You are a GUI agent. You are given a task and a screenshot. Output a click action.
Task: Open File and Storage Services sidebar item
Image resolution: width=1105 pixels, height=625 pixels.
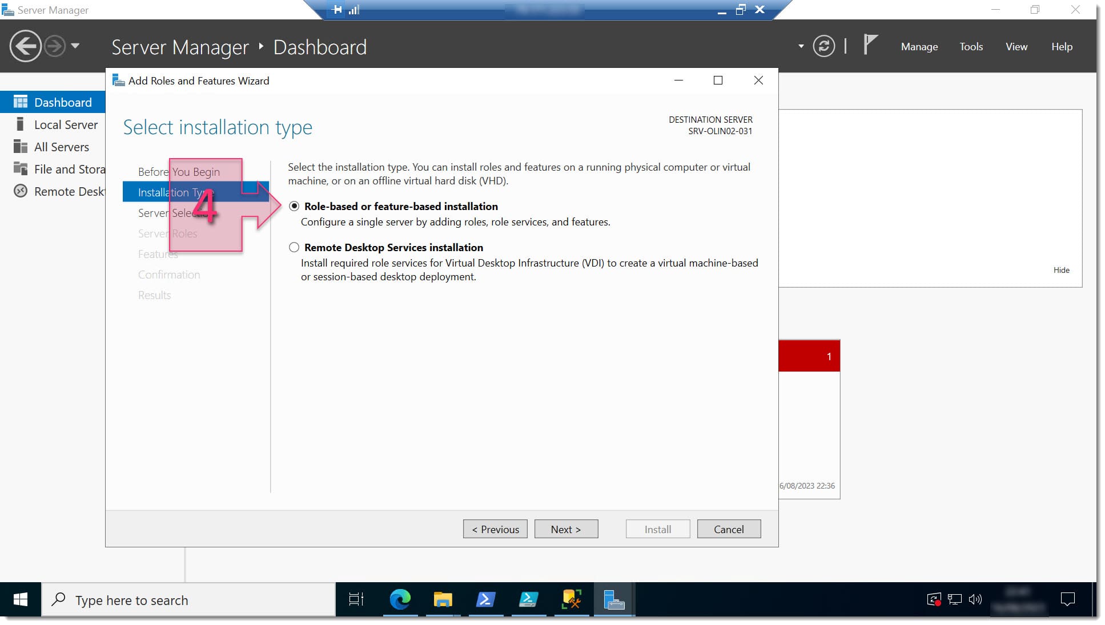[53, 169]
